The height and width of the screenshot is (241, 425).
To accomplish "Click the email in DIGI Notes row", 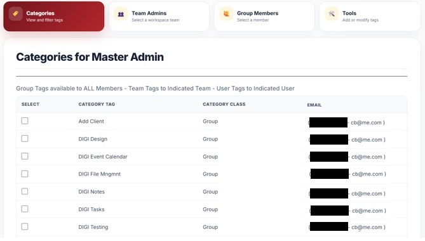I will (347, 193).
